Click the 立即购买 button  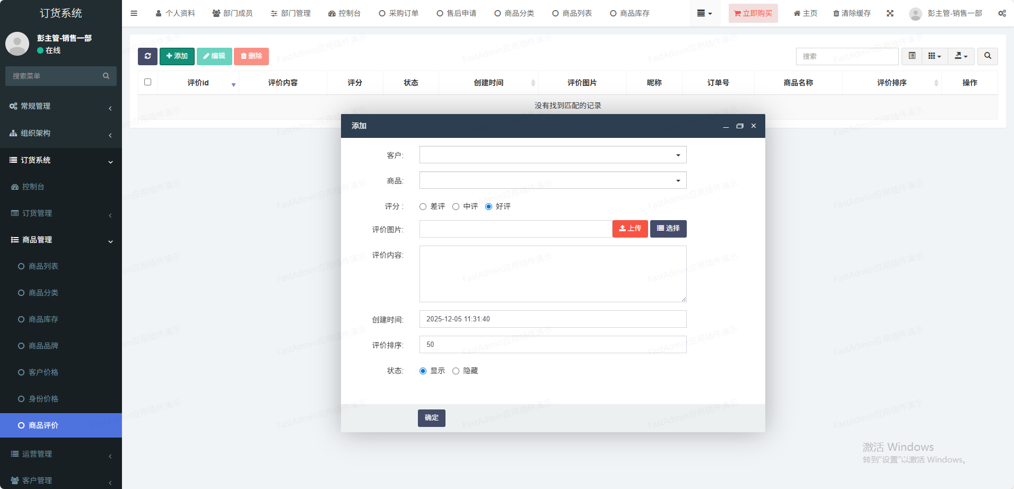click(753, 13)
